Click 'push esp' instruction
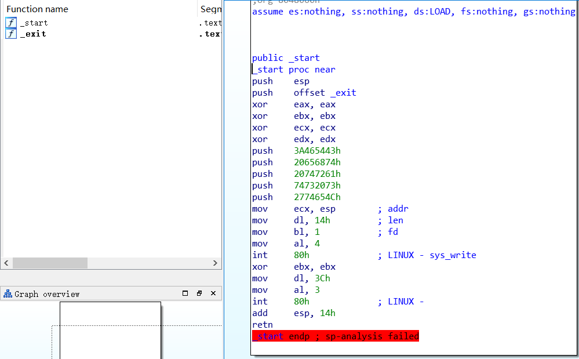 pyautogui.click(x=281, y=81)
